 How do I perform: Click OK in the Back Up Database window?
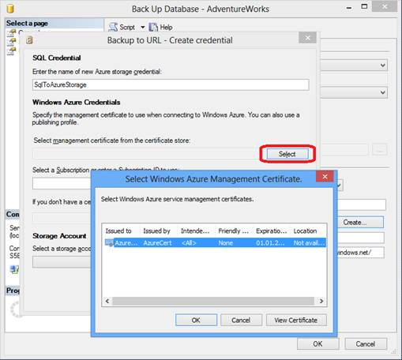317,343
